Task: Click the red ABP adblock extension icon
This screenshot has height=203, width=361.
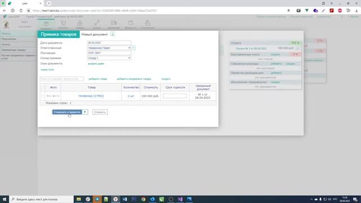Action: [x=340, y=11]
